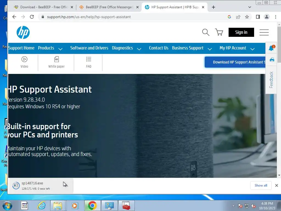Open the control panel taskbar icon
The image size is (281, 211).
(109, 206)
